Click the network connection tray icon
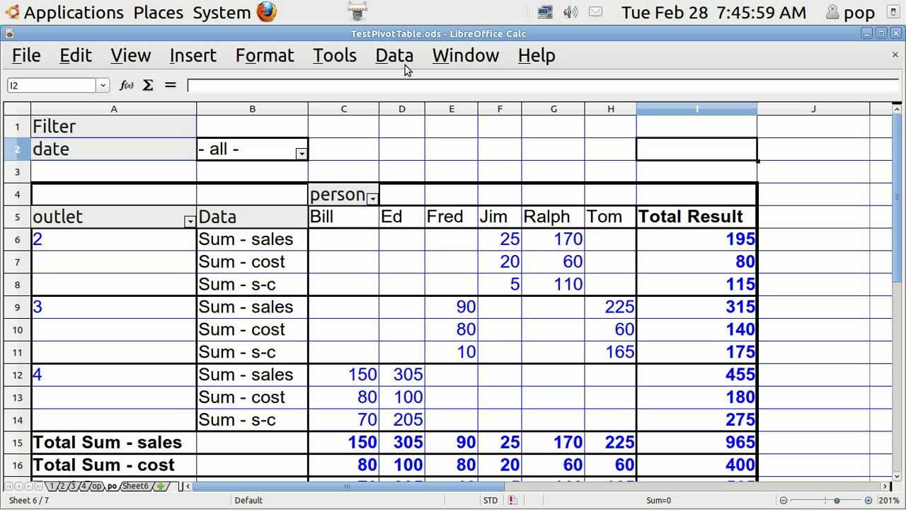 [x=545, y=12]
